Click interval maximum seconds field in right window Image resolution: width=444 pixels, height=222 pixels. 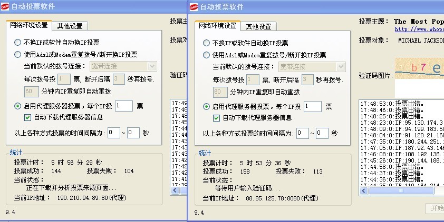[x=322, y=133]
